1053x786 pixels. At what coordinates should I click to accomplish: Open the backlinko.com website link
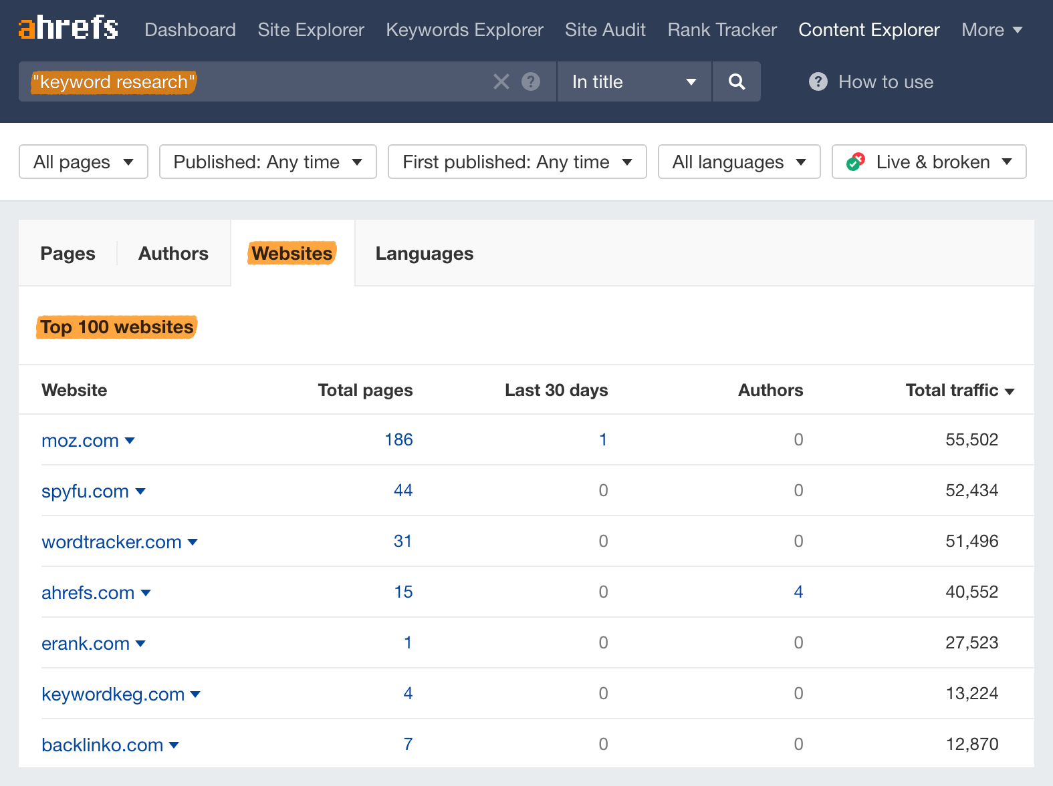coord(102,745)
